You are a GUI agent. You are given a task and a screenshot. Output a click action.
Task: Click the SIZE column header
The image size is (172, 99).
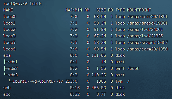[x=101, y=10]
